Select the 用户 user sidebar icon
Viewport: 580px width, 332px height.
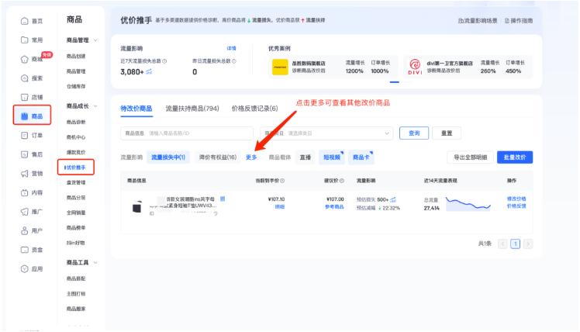[25, 230]
